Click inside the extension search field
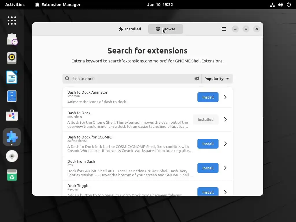This screenshot has width=296, height=222. 132,79
